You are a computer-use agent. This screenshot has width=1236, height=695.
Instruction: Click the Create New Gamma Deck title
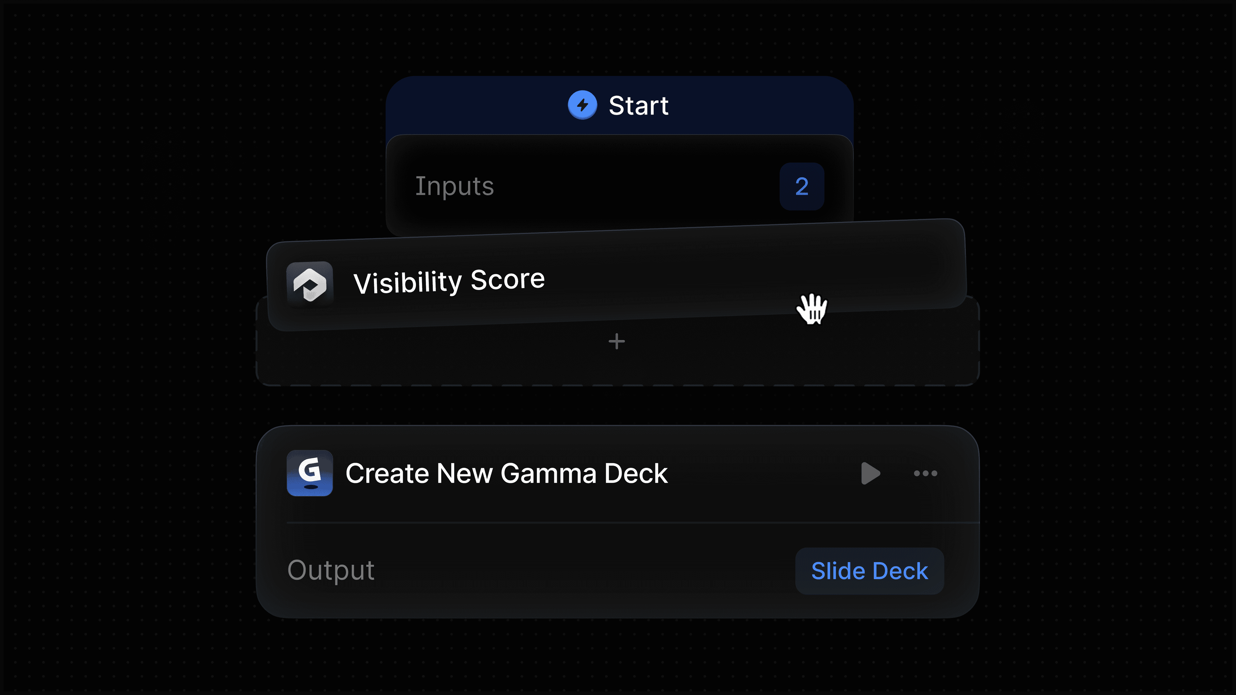tap(507, 473)
